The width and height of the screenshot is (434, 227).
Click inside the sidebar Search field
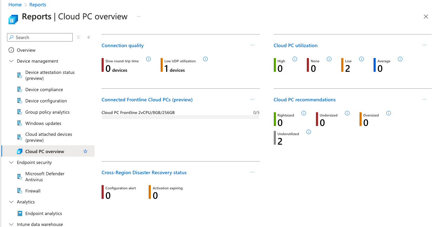point(40,37)
